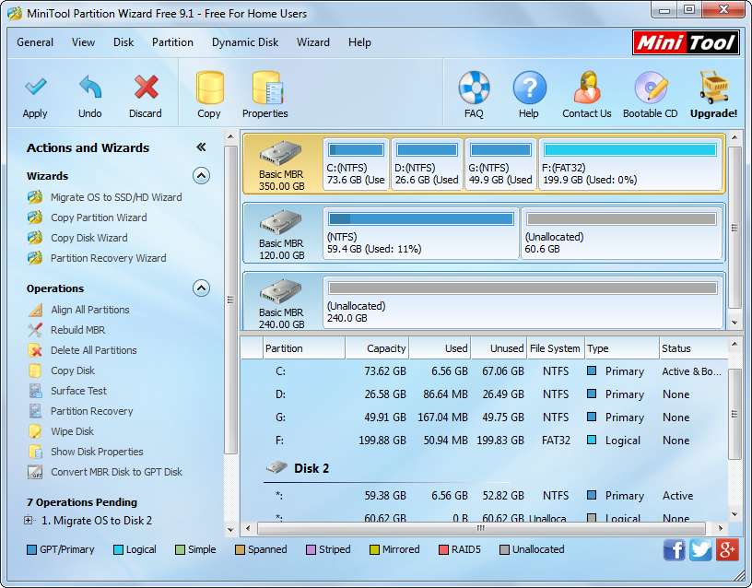This screenshot has height=588, width=752.
Task: Select the 59.4 GB NTFS partition block
Action: coord(421,233)
